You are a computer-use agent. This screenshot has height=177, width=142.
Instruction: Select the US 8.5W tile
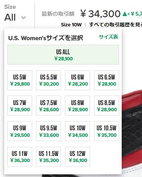(x=106, y=106)
